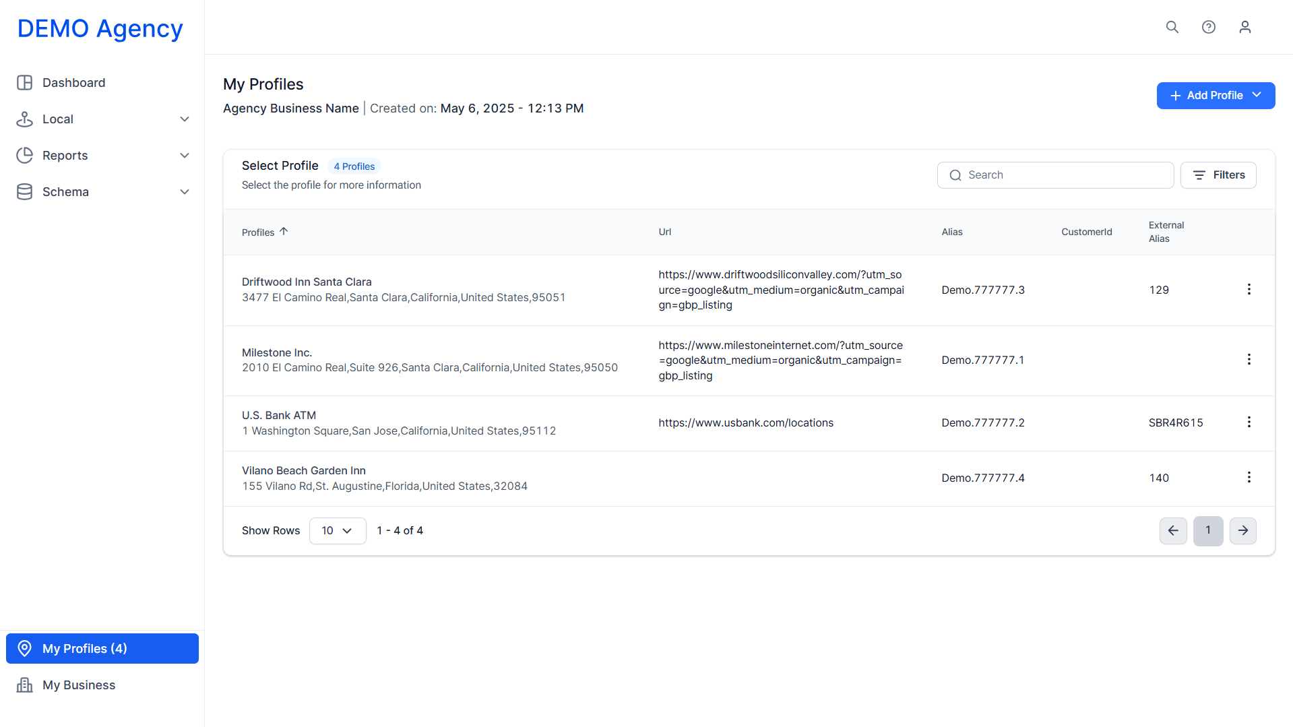Screen dimensions: 1293x727
Task: Open the driftwoodsiliconvalley.com URL
Action: coord(782,290)
